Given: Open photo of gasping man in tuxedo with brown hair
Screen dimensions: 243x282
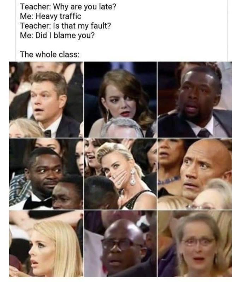Looking at the screenshot, I should [46, 100].
